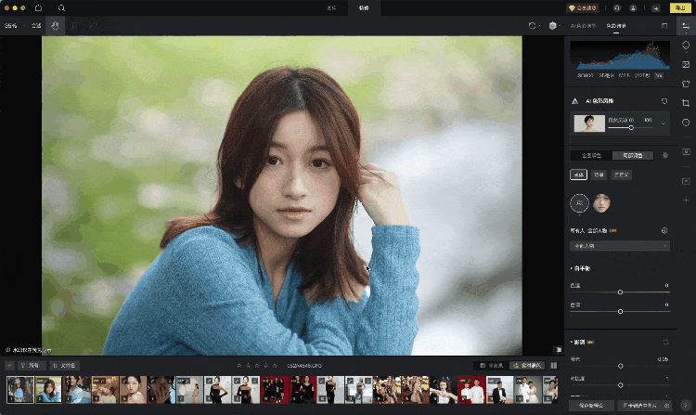Expand the AI color preset dropdown arrow
This screenshot has width=696, height=415.
(x=664, y=123)
